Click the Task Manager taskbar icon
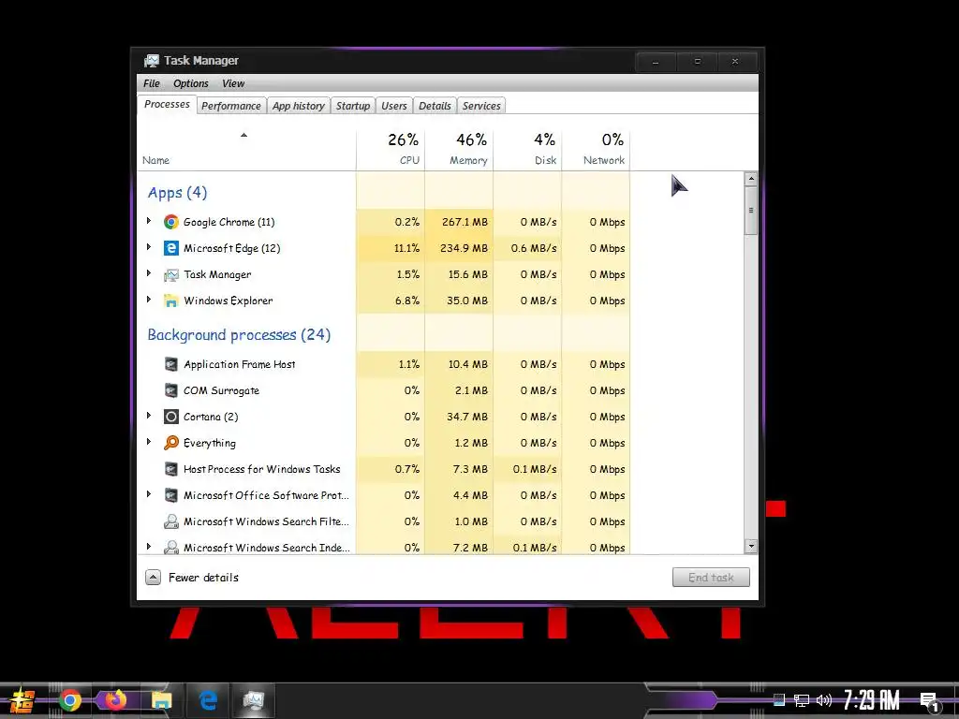 pos(253,700)
